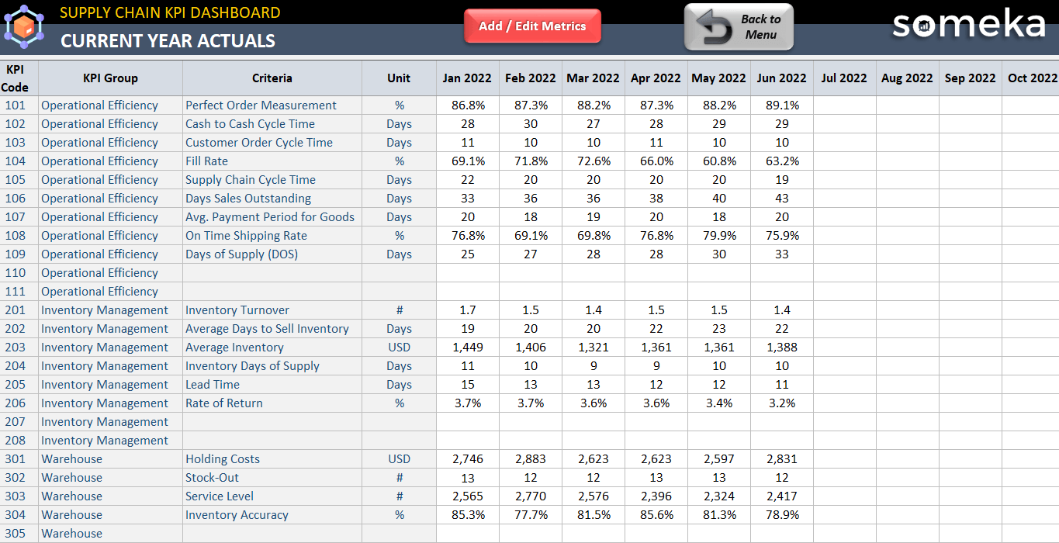Viewport: 1059px width, 543px height.
Task: Click the Back to Menu button
Action: pos(739,27)
